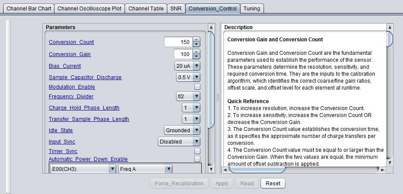
Task: Enable the Modulation Enable checkbox
Action: click(x=197, y=87)
